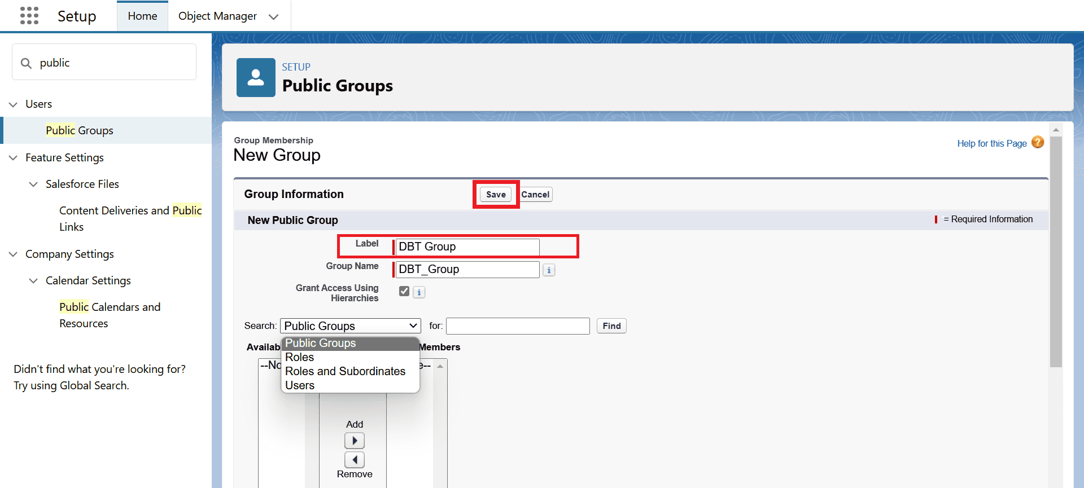Open Public Calendars and Resources
This screenshot has height=488, width=1084.
tap(110, 315)
